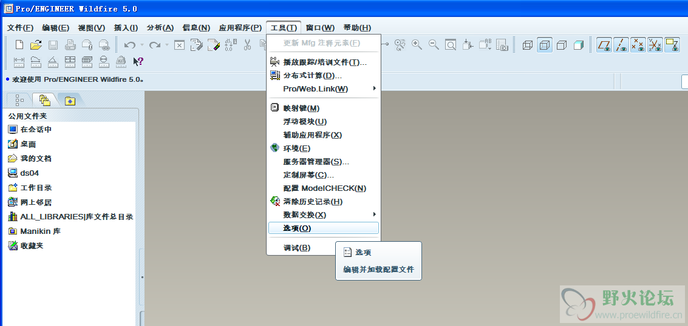Switch to the favorites navigator tab
Screen dimensions: 688x326
pos(70,101)
